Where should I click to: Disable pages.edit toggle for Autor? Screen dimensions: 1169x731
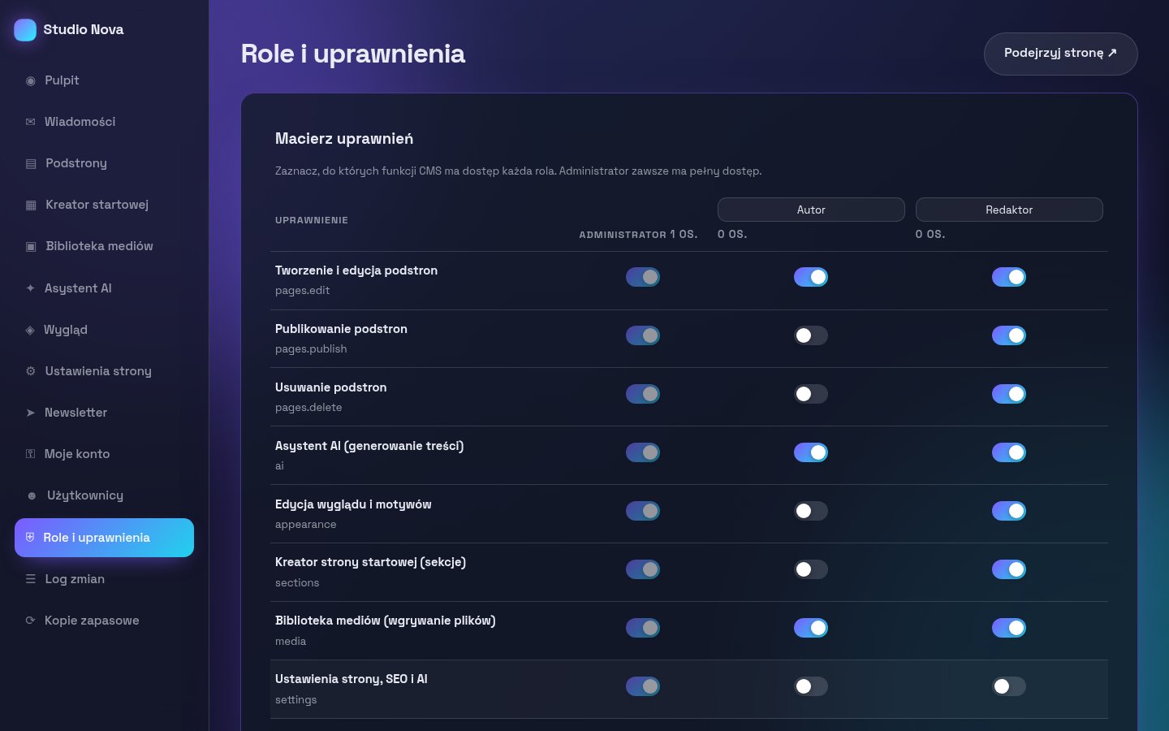(x=811, y=277)
